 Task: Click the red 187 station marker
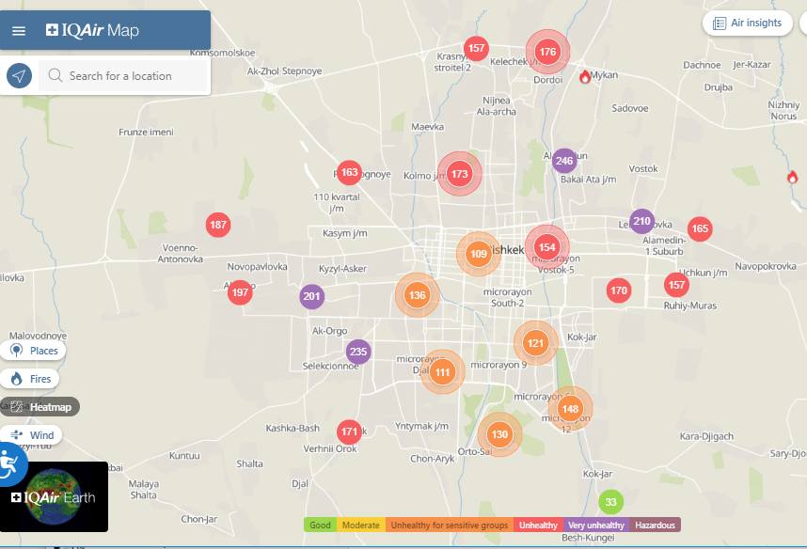click(218, 225)
